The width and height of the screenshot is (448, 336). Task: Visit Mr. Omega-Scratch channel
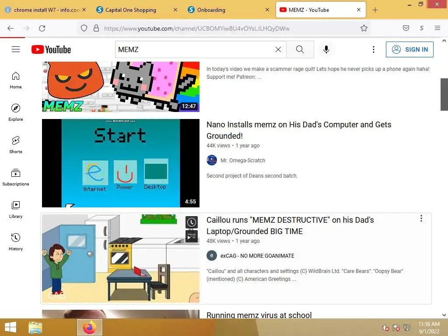point(242,161)
